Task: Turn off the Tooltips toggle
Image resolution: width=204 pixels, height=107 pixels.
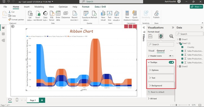Action: [x=171, y=62]
